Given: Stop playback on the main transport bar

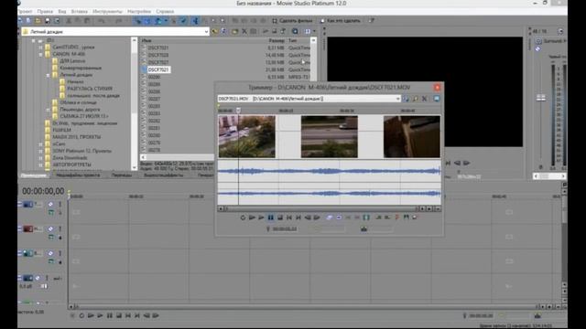Looking at the screenshot, I should tap(119, 315).
